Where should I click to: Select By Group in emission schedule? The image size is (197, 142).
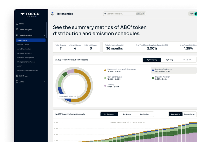click(127, 114)
